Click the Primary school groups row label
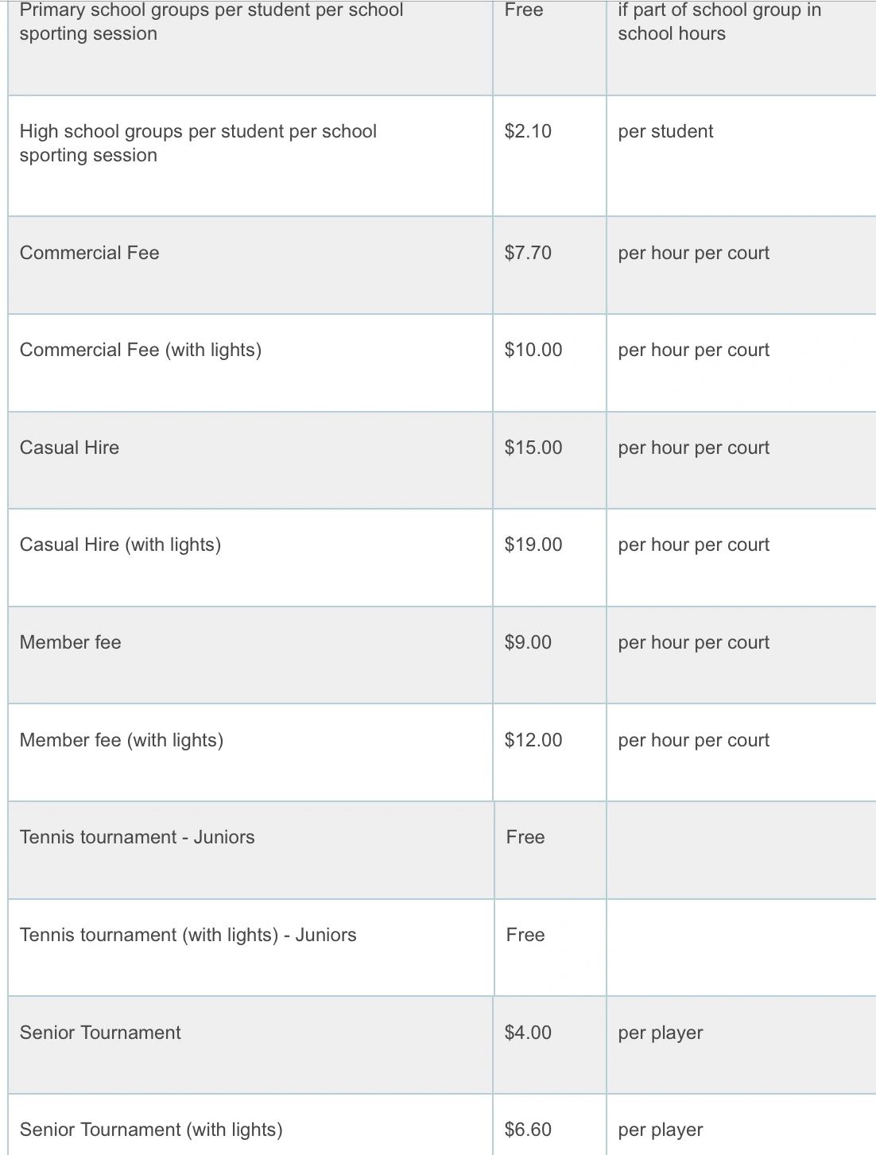 (211, 22)
